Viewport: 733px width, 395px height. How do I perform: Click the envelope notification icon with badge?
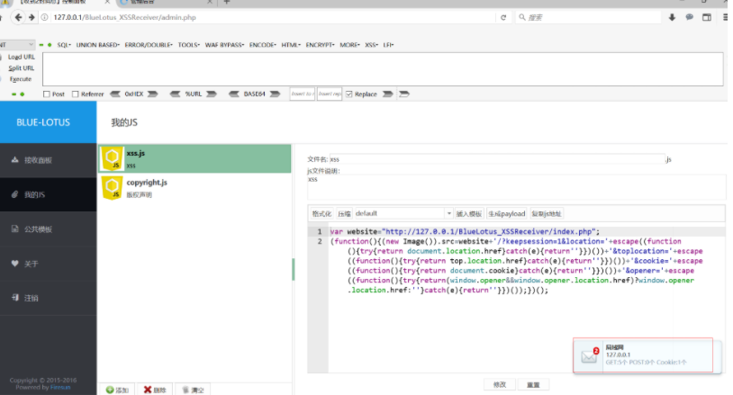coord(589,356)
